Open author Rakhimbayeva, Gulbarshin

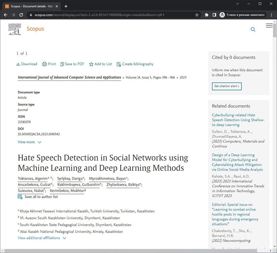point(79,185)
